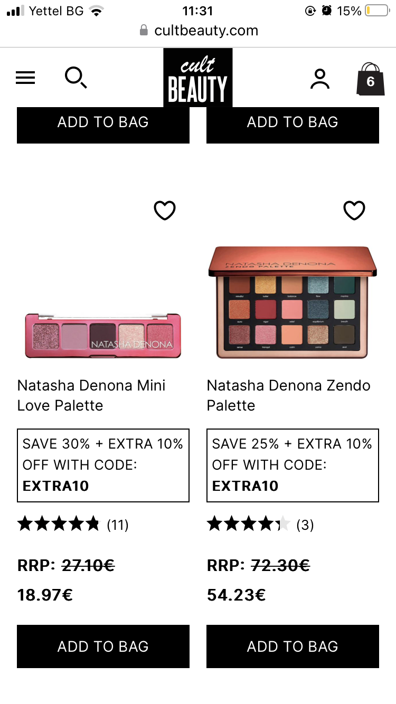The image size is (396, 704).
Task: Open the account profile icon
Action: pyautogui.click(x=319, y=79)
